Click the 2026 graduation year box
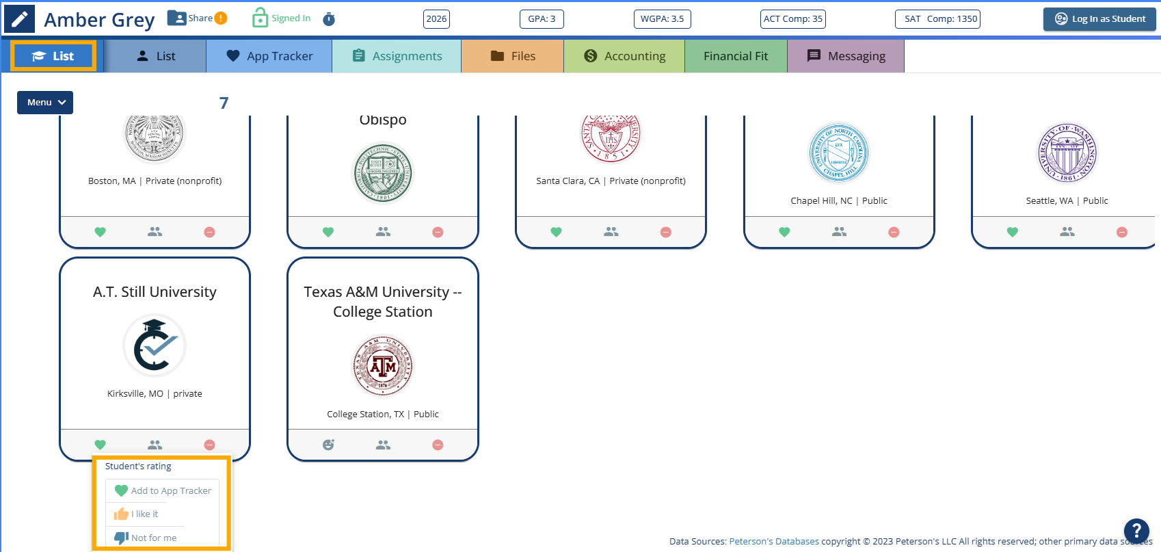The image size is (1161, 552). (436, 19)
